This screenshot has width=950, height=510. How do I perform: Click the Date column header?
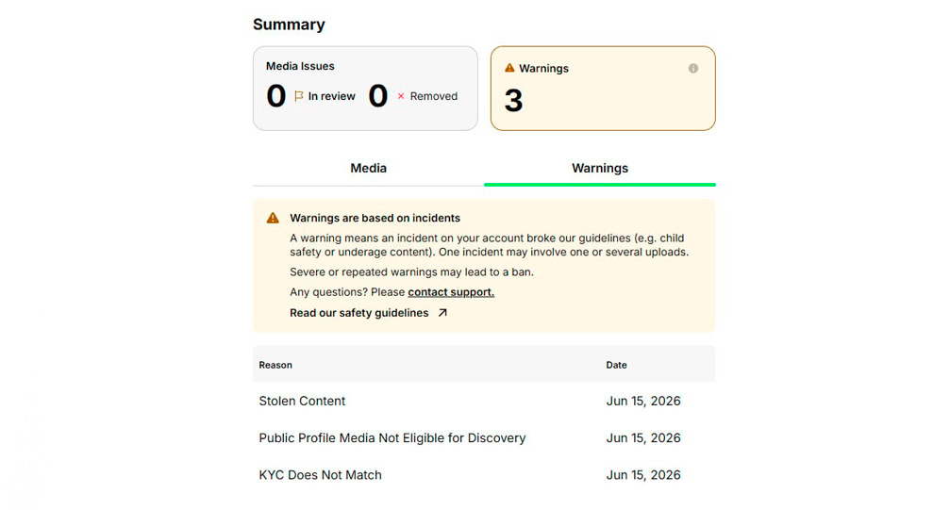(x=616, y=365)
